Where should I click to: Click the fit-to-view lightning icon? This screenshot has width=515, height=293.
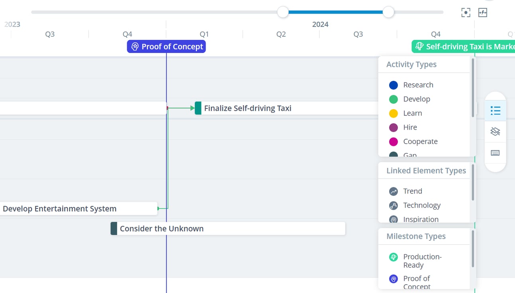coord(483,12)
